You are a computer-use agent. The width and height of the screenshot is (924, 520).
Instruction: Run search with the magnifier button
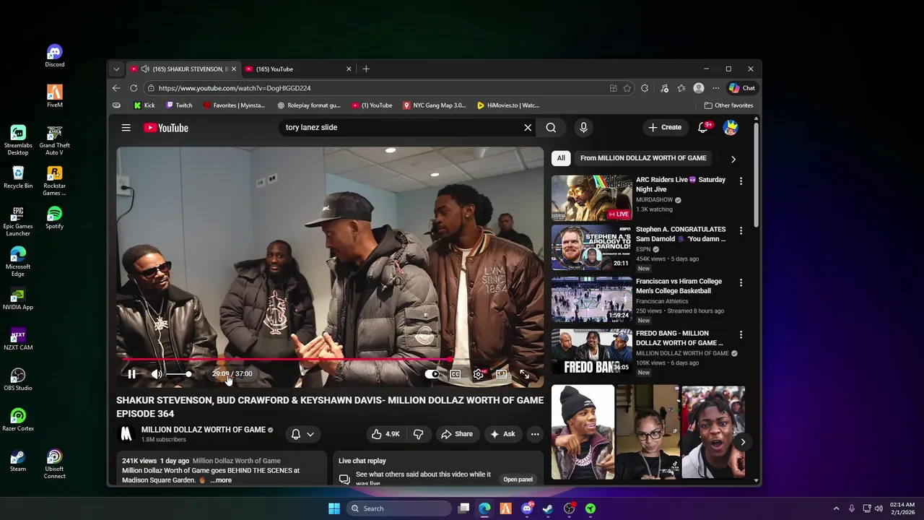pos(551,128)
